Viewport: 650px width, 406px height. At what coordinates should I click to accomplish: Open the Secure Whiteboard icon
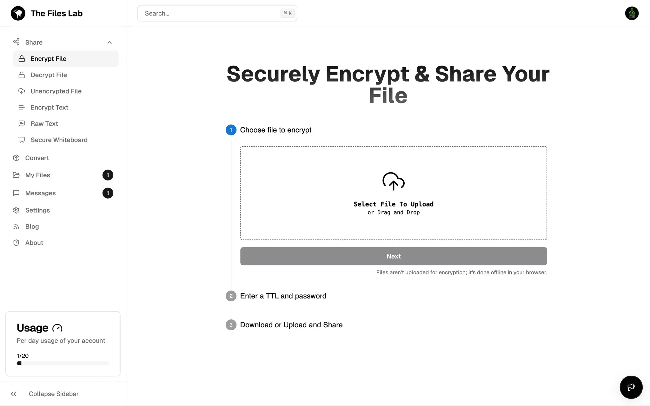(22, 140)
